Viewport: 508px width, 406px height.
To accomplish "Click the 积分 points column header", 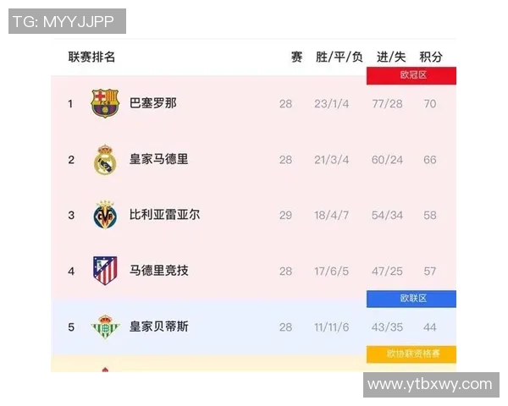I will (431, 57).
